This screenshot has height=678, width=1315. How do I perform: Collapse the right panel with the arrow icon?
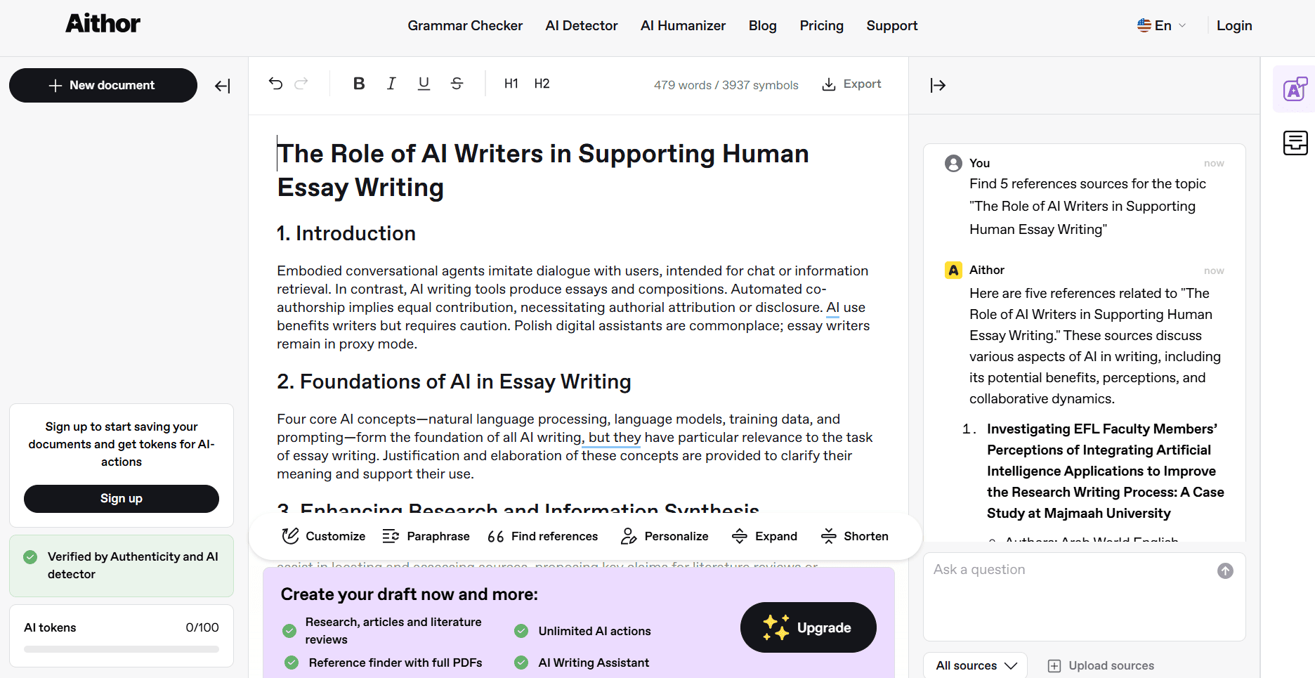[938, 85]
